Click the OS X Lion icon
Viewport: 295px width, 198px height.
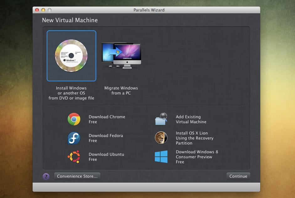click(161, 138)
